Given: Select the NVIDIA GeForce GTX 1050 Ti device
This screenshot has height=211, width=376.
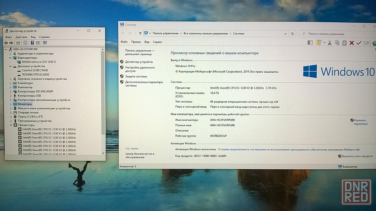Looking at the screenshot, I should pos(39,62).
